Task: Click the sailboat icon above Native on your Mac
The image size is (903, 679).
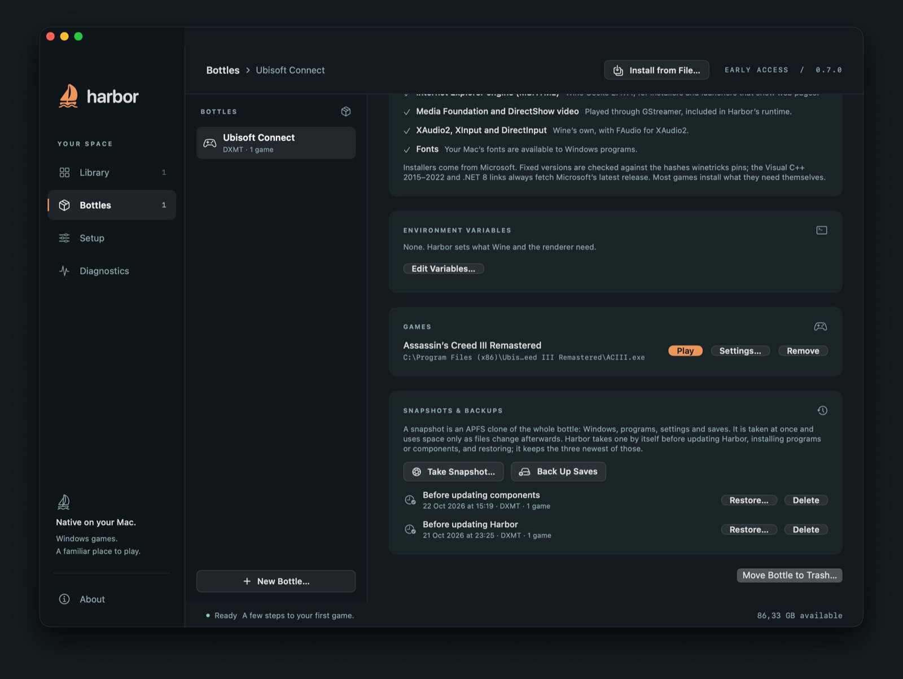Action: (64, 502)
